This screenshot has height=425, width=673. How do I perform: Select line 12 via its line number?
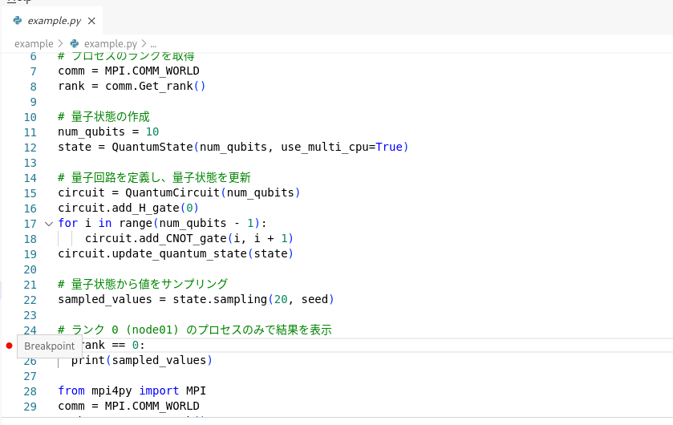point(31,147)
